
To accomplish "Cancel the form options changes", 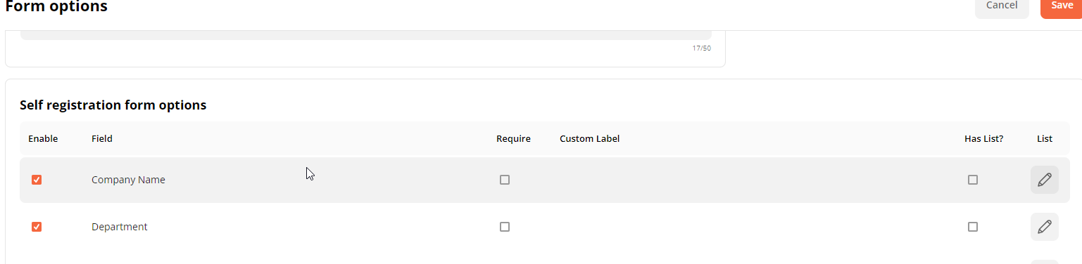I will click(x=1002, y=6).
